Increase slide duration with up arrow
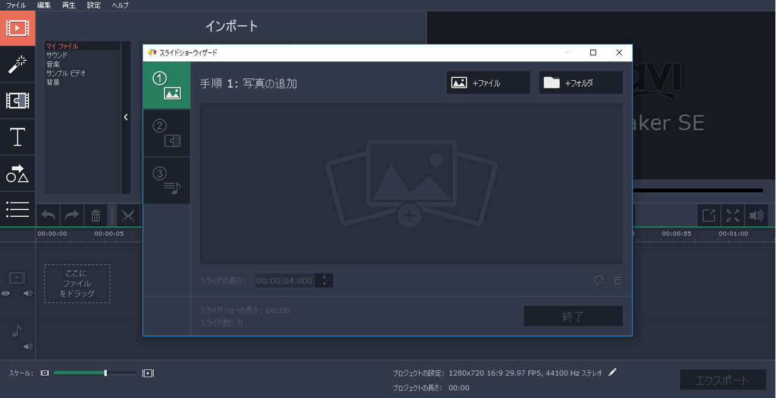Screen dimensions: 776x398 point(324,277)
